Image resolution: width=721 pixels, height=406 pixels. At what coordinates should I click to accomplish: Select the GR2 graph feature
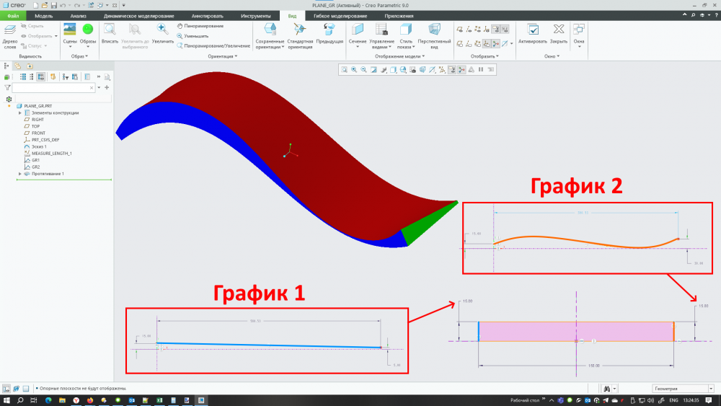tap(35, 167)
